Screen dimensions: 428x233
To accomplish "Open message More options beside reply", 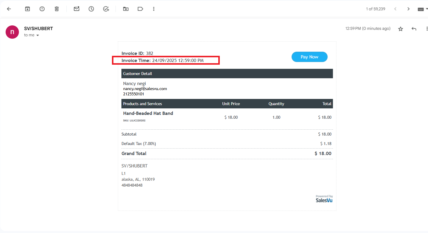I will (427, 29).
